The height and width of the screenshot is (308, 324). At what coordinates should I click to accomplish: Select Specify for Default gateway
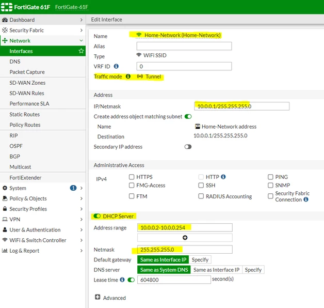pyautogui.click(x=200, y=259)
